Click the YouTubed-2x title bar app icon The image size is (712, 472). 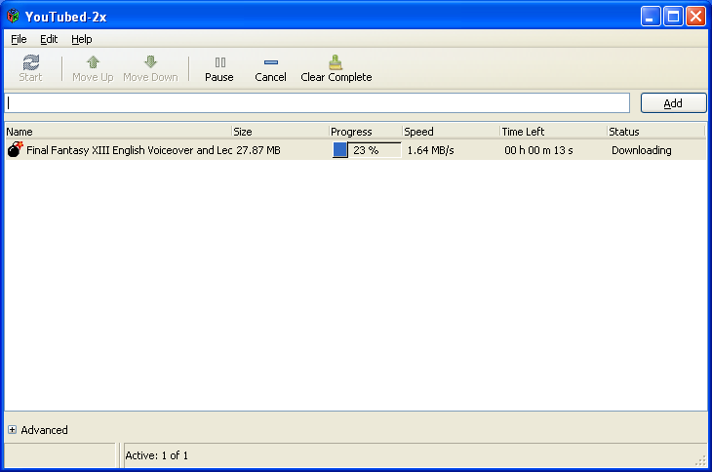(13, 16)
